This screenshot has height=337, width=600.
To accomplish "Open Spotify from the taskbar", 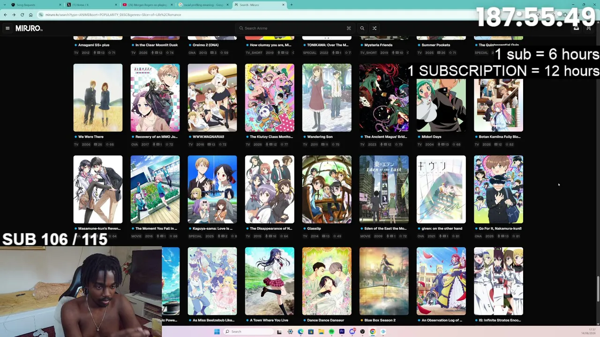I will point(331,331).
